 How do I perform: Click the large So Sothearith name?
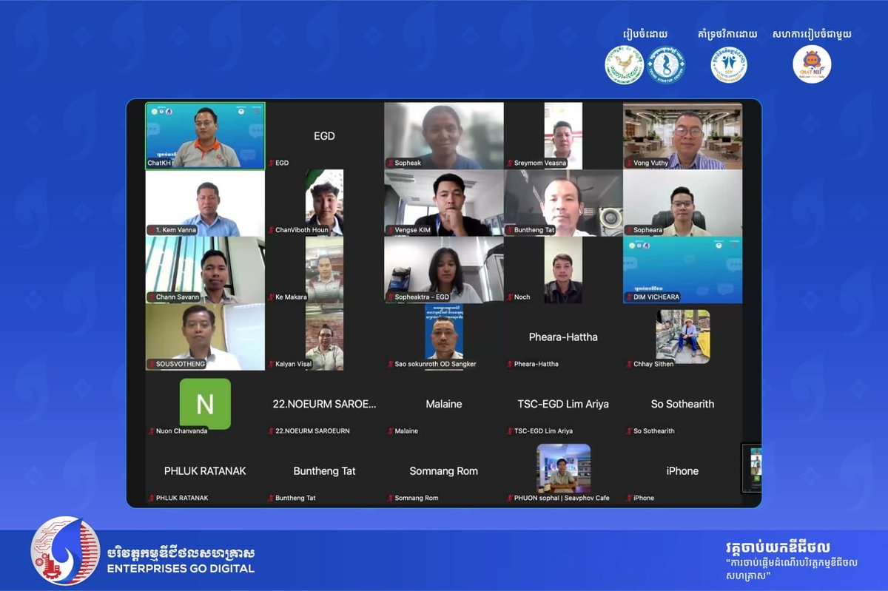click(x=682, y=404)
